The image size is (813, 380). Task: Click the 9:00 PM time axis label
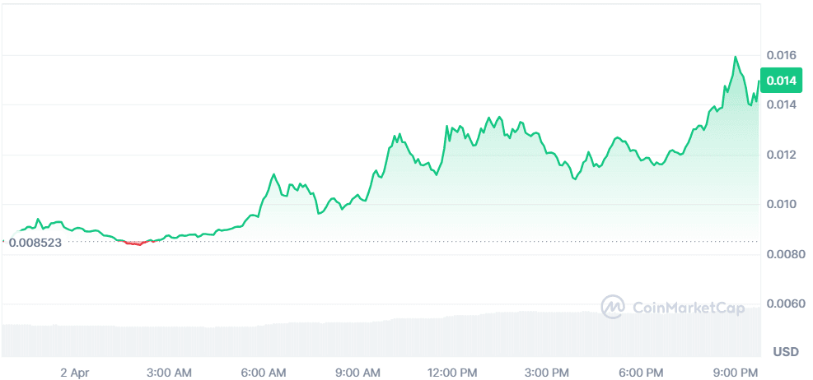pyautogui.click(x=736, y=373)
